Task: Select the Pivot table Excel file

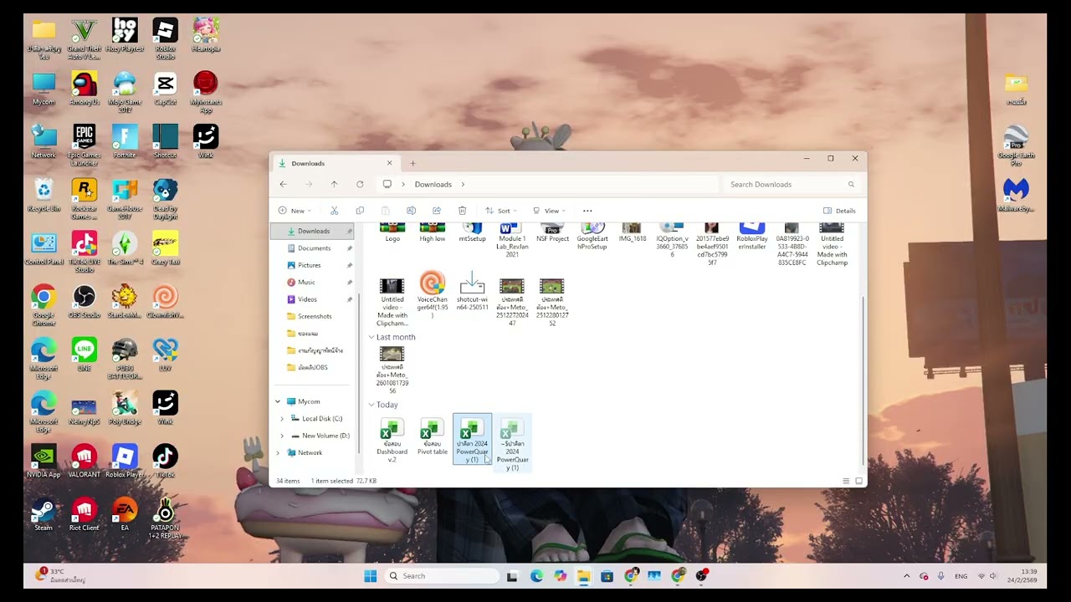Action: pos(432,437)
